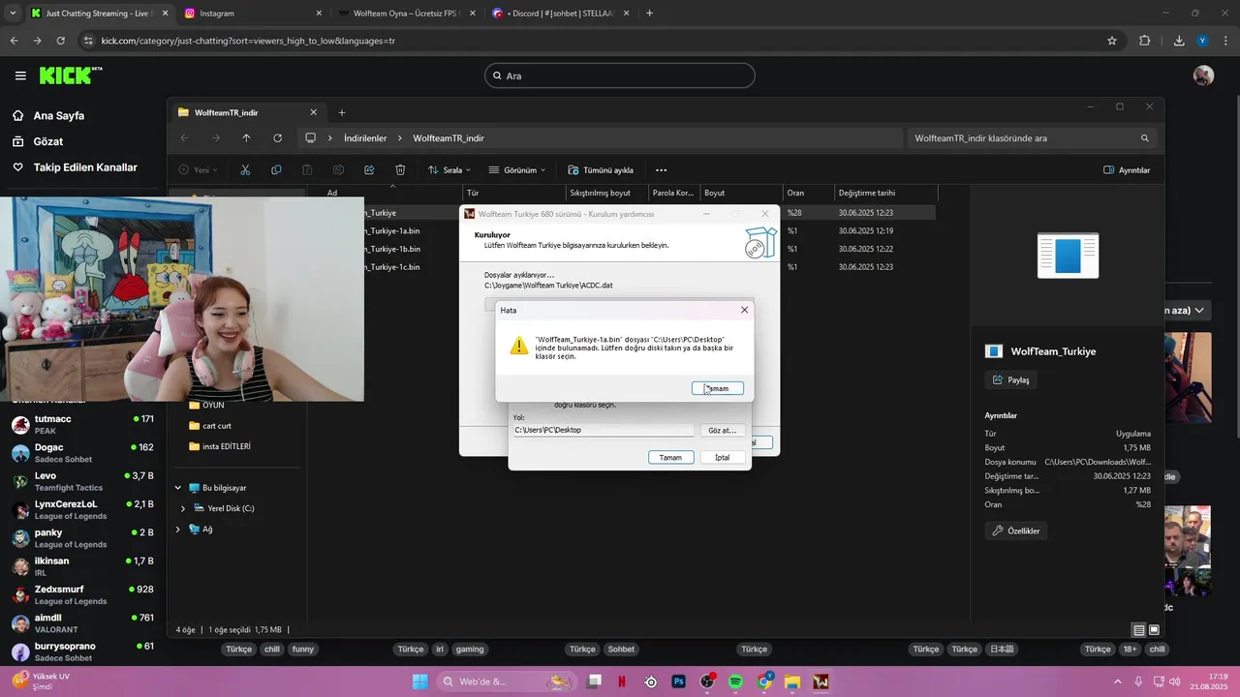Viewport: 1240px width, 697px height.
Task: Switch to the Instagram browser tab
Action: pyautogui.click(x=252, y=14)
